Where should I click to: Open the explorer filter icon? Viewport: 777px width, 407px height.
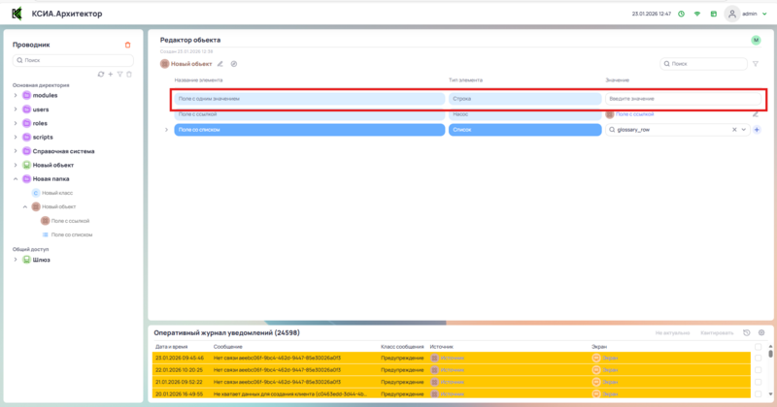point(119,75)
